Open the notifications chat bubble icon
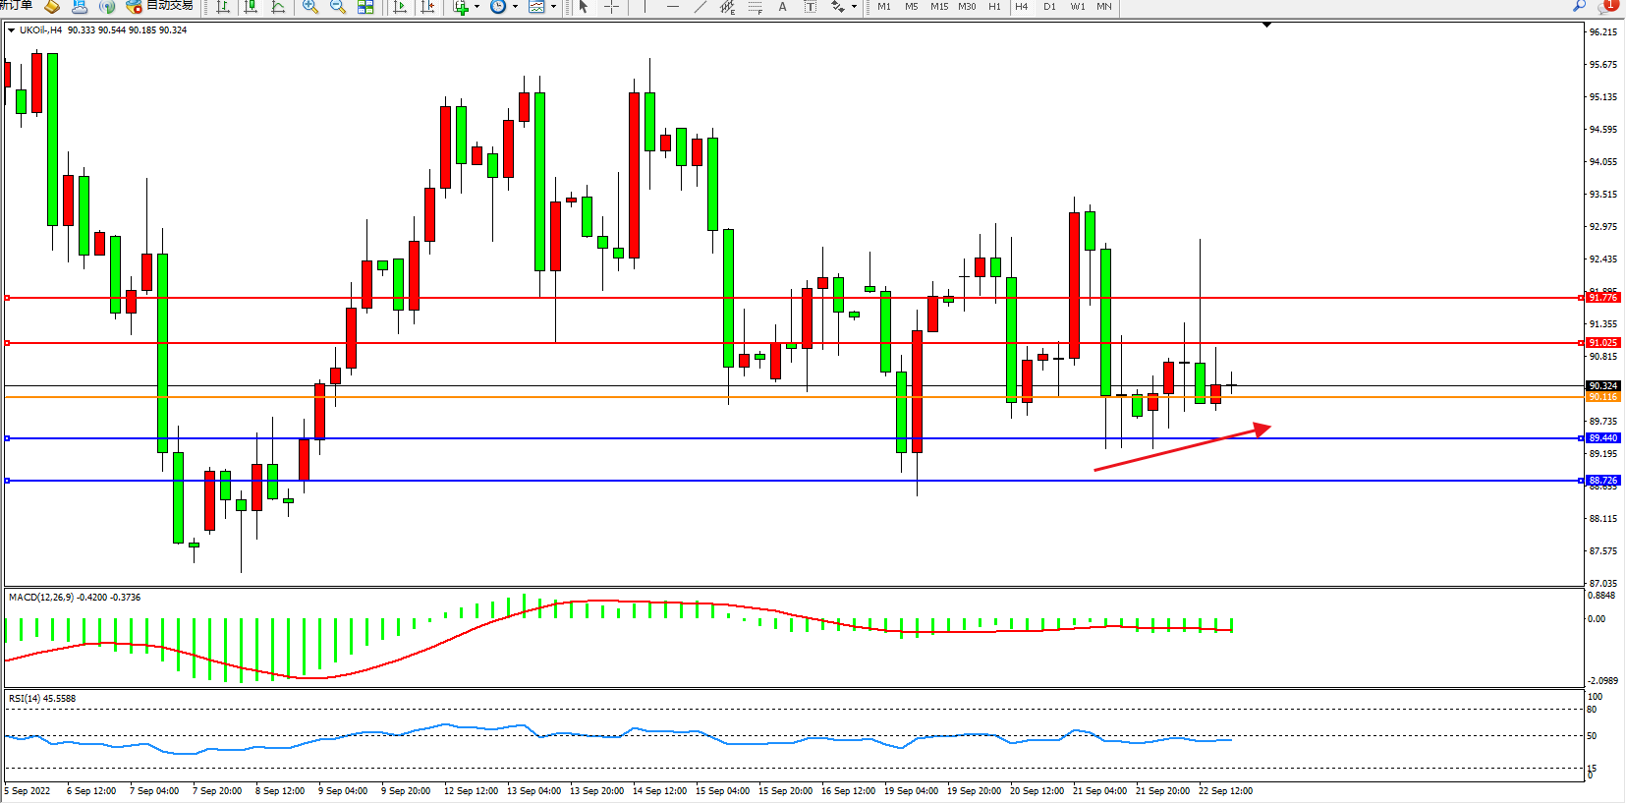Screen dimensions: 1626x804 tap(1606, 6)
